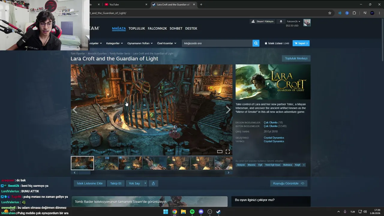Click the Takip Et button
Image resolution: width=384 pixels, height=216 pixels.
point(116,183)
